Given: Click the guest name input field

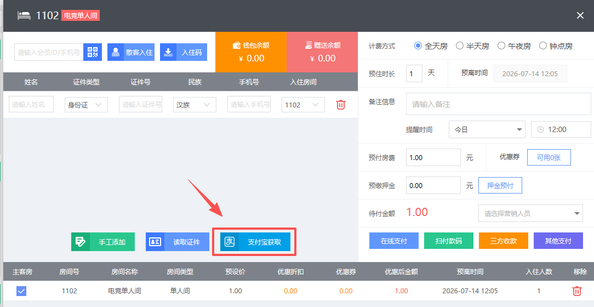Looking at the screenshot, I should pyautogui.click(x=31, y=104).
